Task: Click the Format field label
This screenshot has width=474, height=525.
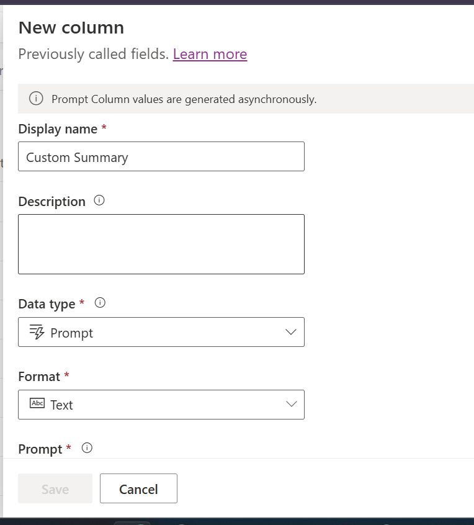Action: tap(39, 377)
